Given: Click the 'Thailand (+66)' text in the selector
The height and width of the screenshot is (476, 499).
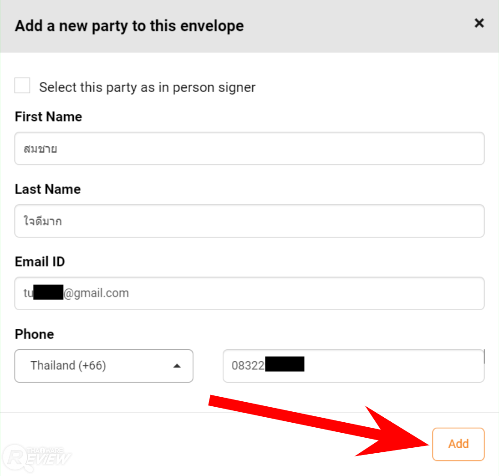Looking at the screenshot, I should [x=68, y=366].
